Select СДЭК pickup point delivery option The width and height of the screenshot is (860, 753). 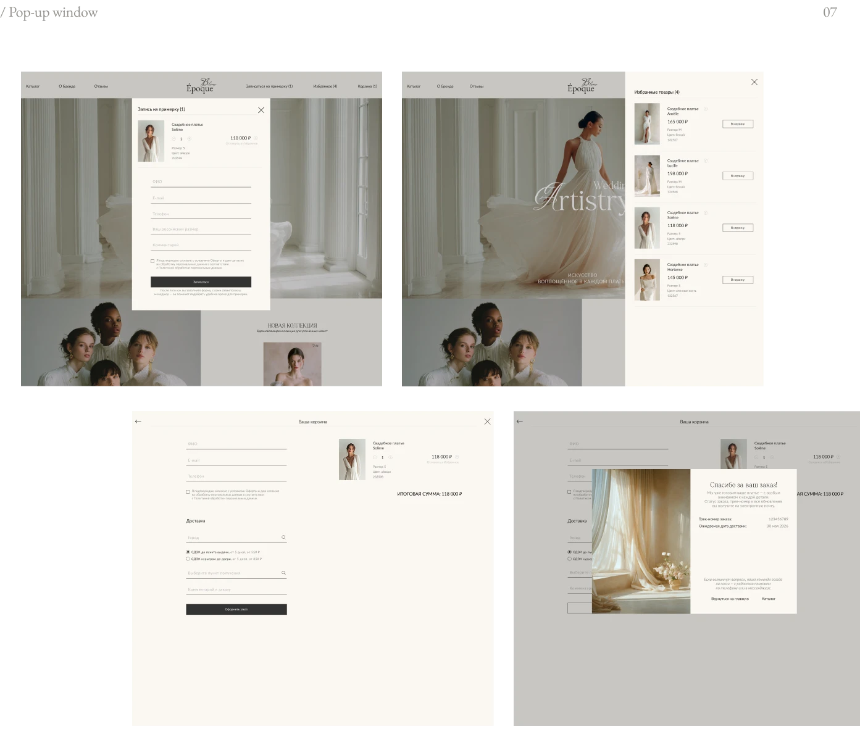(x=188, y=552)
